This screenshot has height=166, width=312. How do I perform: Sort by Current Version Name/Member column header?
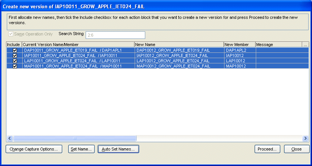[78, 45]
